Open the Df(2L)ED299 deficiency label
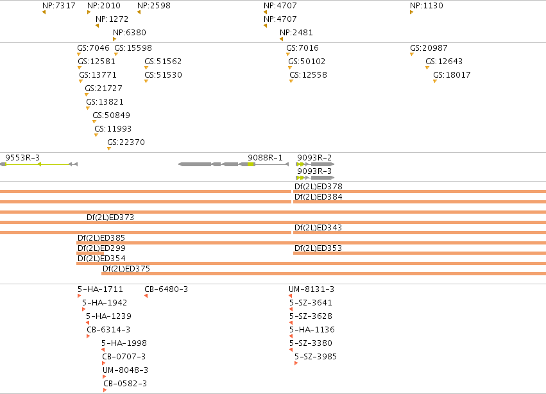 tap(101, 248)
